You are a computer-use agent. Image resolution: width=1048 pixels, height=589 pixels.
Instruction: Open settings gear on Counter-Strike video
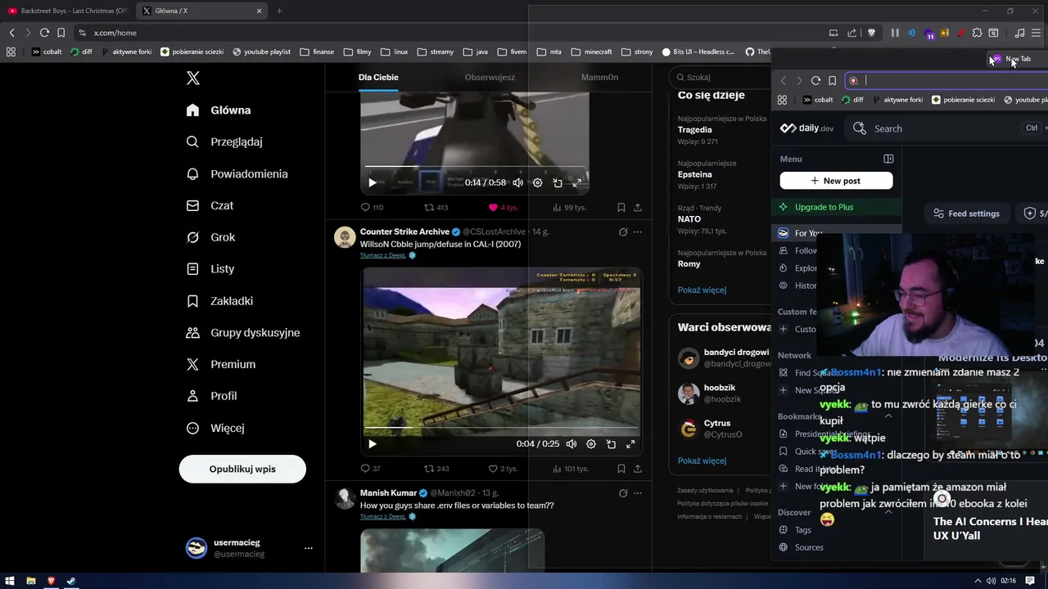pos(591,444)
